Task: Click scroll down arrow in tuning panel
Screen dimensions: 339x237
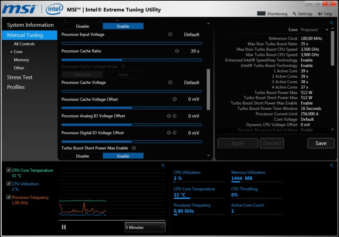Action: coord(208,155)
